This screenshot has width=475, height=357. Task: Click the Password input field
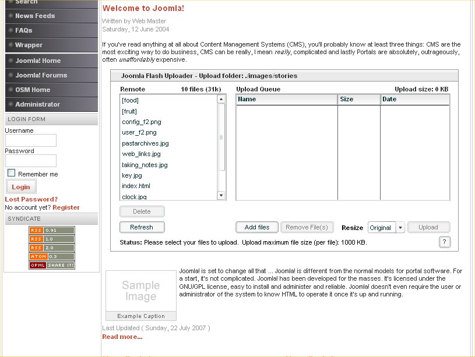click(x=31, y=161)
